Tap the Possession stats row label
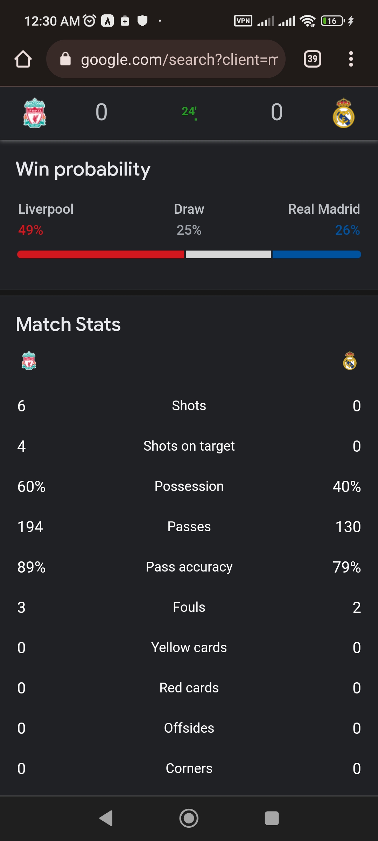378x841 pixels. [189, 486]
